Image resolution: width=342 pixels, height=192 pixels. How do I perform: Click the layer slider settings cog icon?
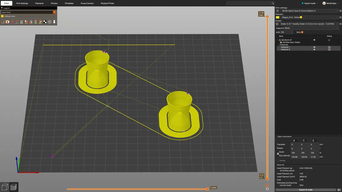[268, 189]
